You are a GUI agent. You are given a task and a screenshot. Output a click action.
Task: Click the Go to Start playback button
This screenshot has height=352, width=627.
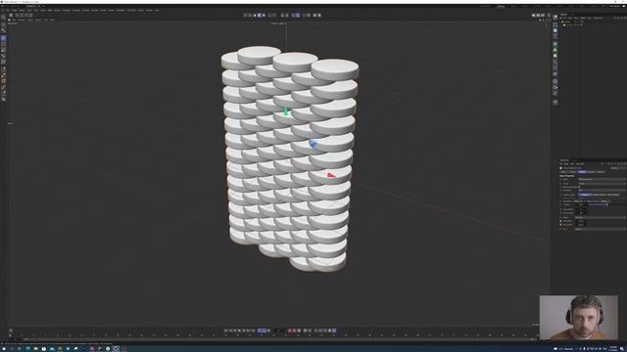[x=225, y=330]
